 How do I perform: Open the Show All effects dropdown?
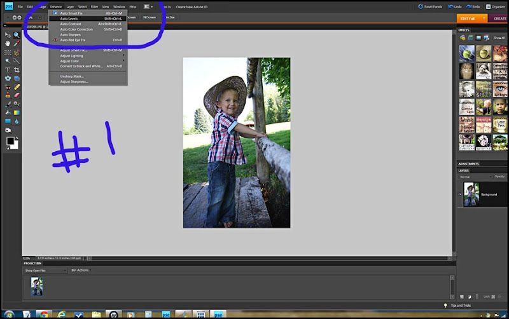(498, 37)
